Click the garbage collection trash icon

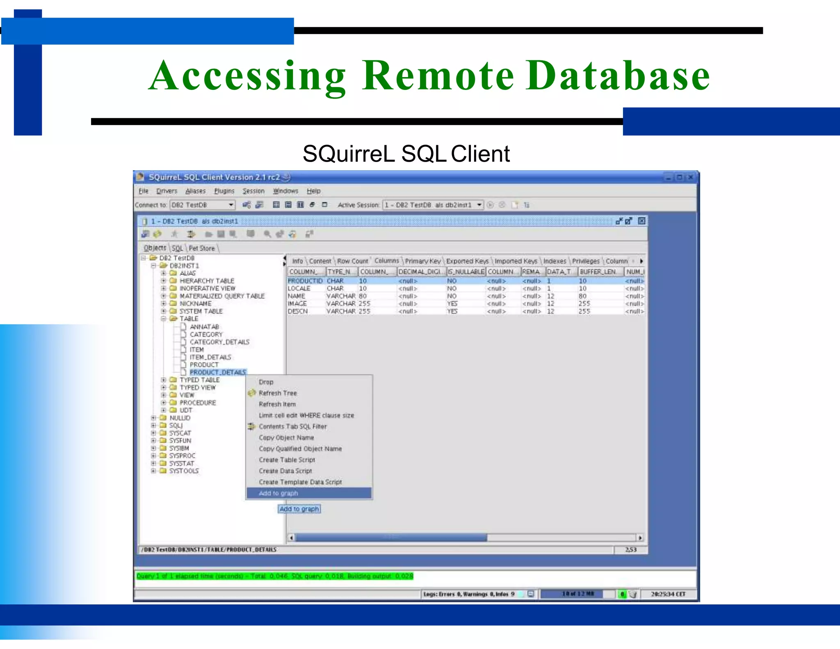(x=633, y=594)
